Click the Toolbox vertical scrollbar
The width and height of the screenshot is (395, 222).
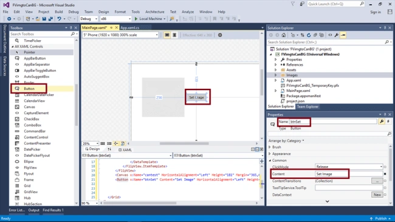[76, 105]
